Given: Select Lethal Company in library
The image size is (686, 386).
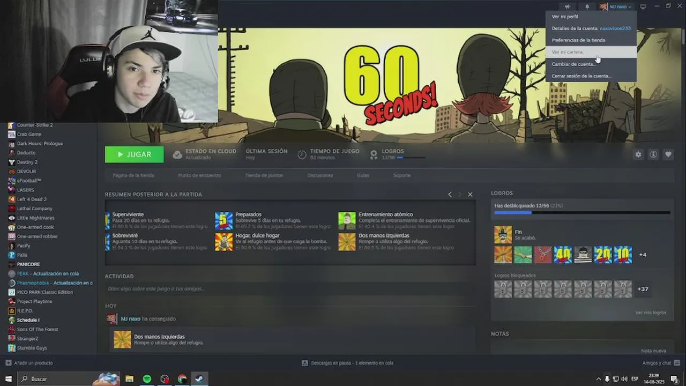Looking at the screenshot, I should 35,209.
